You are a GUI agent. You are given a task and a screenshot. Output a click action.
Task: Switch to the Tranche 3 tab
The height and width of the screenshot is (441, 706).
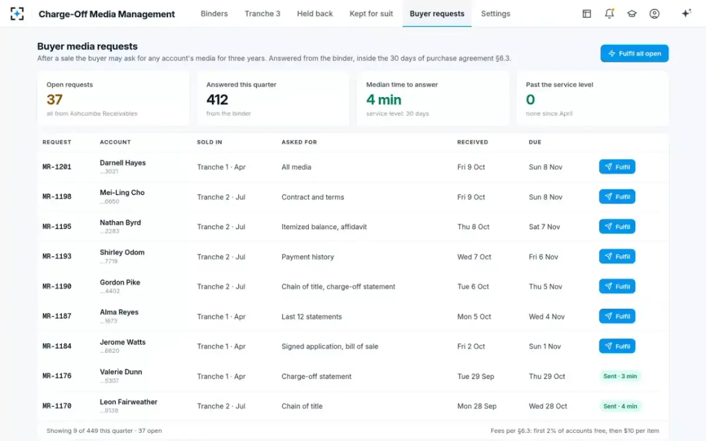pos(262,14)
